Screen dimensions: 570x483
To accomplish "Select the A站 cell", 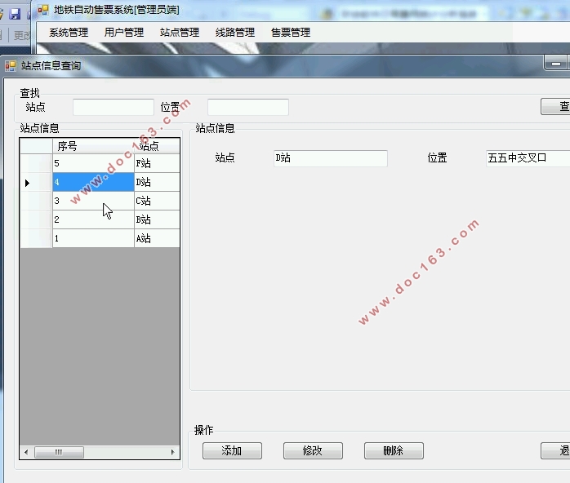I will (x=157, y=238).
